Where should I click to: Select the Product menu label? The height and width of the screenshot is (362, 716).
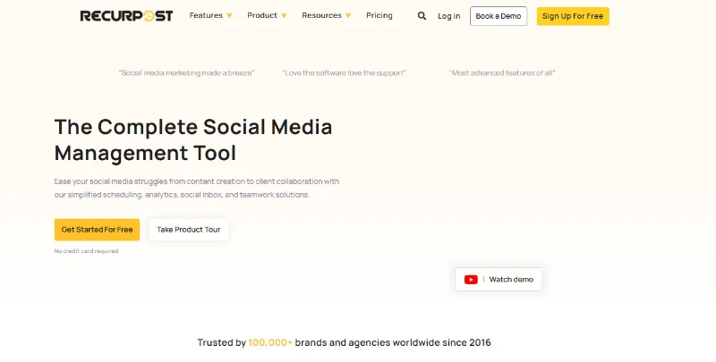[262, 16]
